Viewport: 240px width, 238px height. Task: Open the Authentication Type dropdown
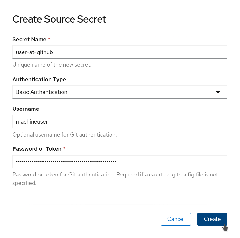[120, 92]
